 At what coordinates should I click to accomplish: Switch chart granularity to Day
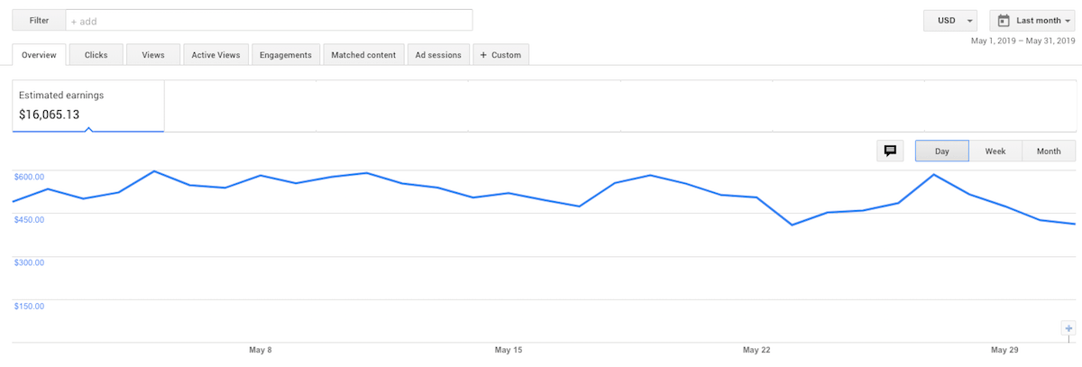click(x=941, y=151)
